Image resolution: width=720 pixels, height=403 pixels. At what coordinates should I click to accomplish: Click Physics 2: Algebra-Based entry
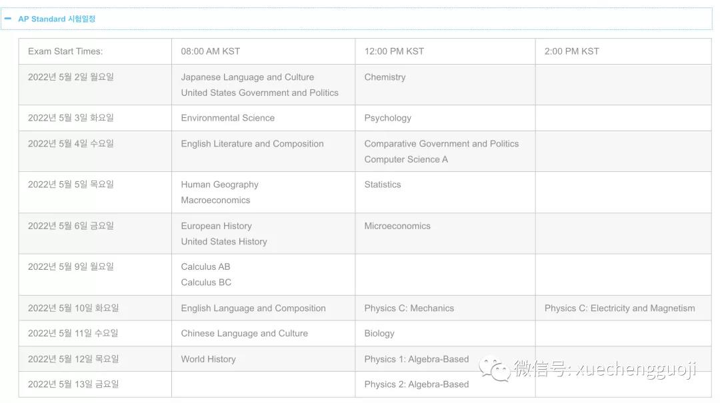coord(417,384)
